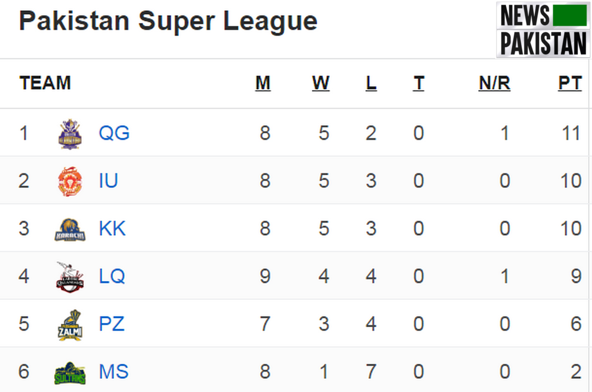Click the T ties column header
This screenshot has height=392, width=592.
(418, 83)
